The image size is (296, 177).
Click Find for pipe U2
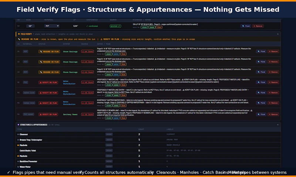[x=261, y=62]
